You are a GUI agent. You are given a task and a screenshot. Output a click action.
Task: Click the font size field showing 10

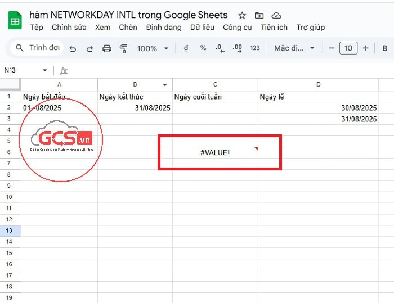click(348, 48)
